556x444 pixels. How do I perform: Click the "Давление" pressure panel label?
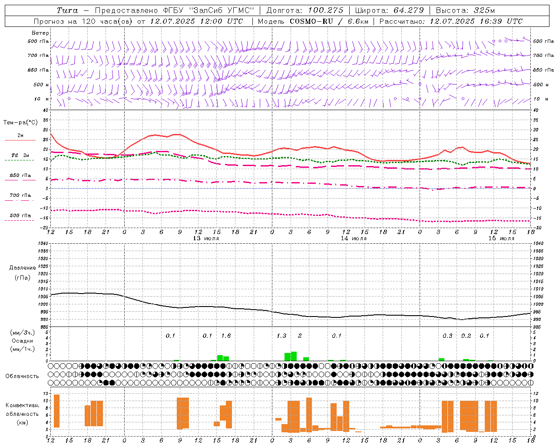[23, 268]
